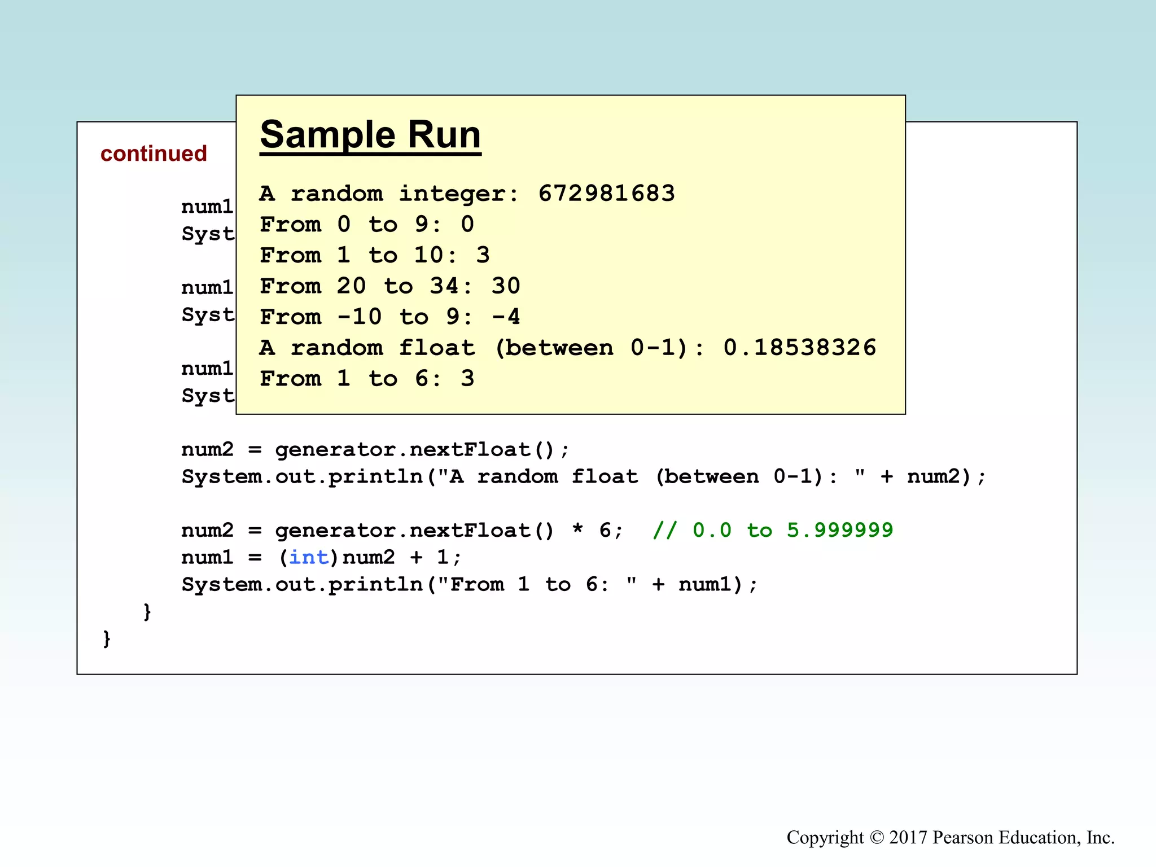This screenshot has width=1156, height=867.
Task: Click the first partially hidden num1 line
Action: (207, 207)
